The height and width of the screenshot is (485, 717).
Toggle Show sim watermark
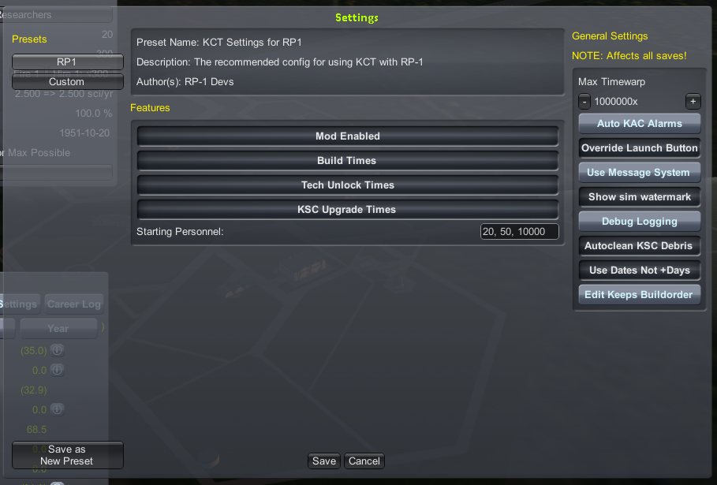tap(639, 197)
